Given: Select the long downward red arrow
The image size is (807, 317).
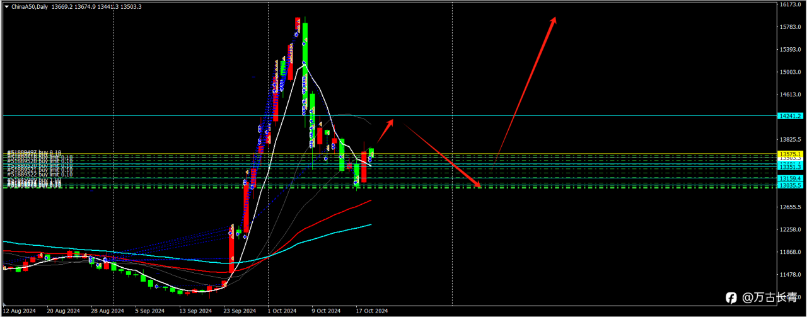Looking at the screenshot, I should [x=443, y=156].
